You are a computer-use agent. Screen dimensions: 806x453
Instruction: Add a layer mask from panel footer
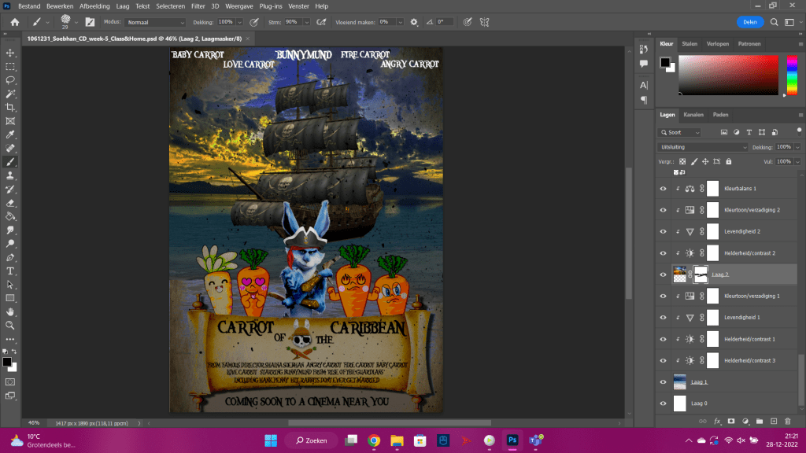730,422
